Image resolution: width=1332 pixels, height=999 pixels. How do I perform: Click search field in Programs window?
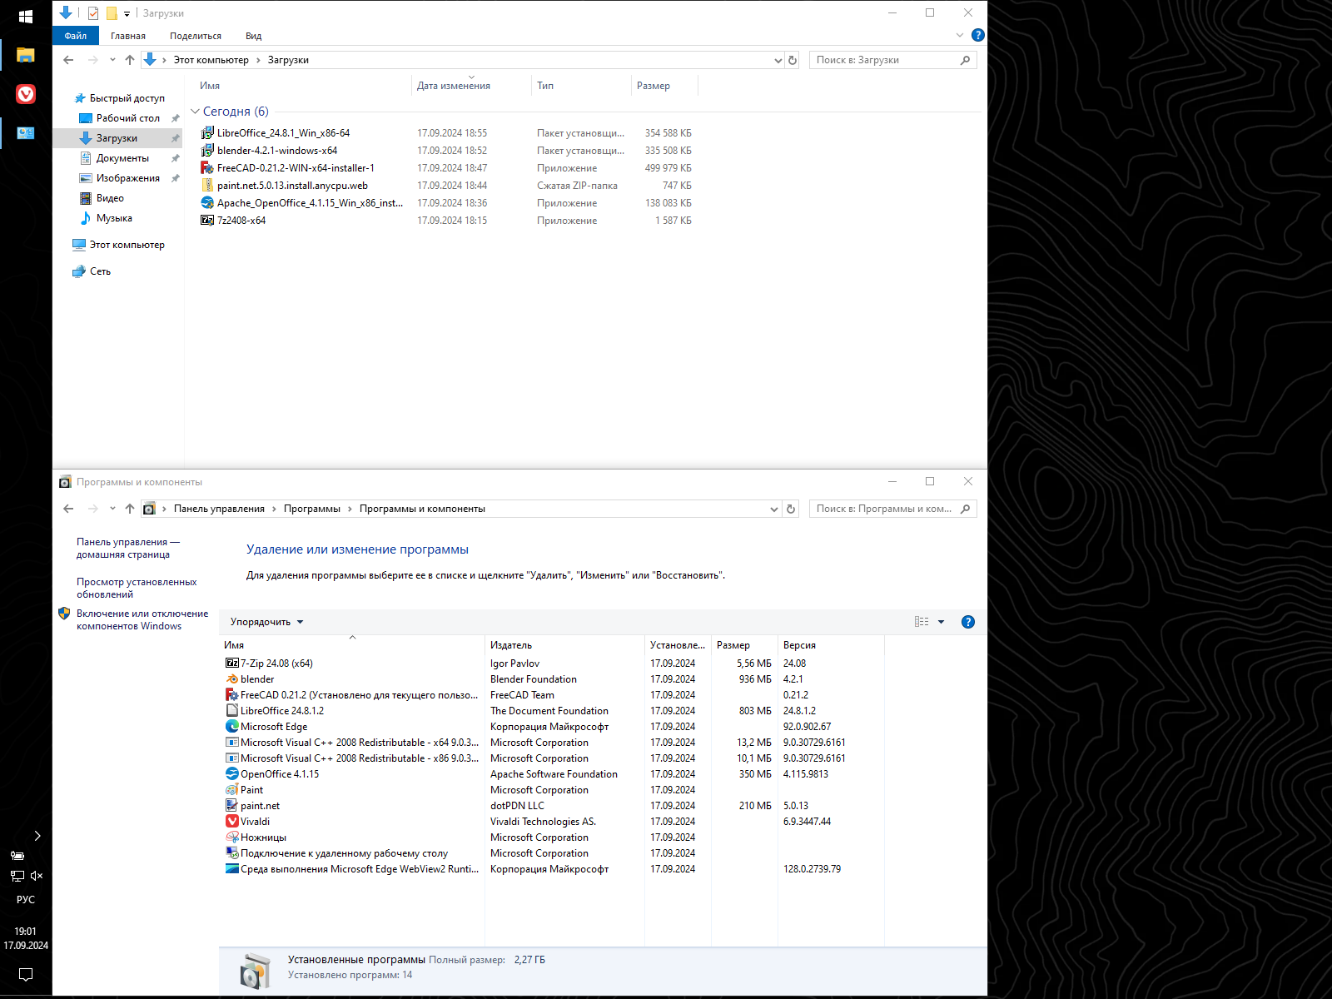(892, 509)
